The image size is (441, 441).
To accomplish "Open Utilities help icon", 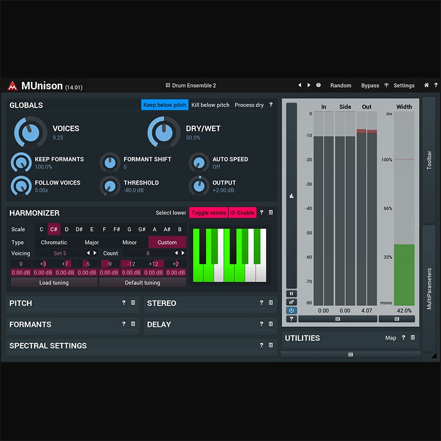I will pyautogui.click(x=404, y=337).
